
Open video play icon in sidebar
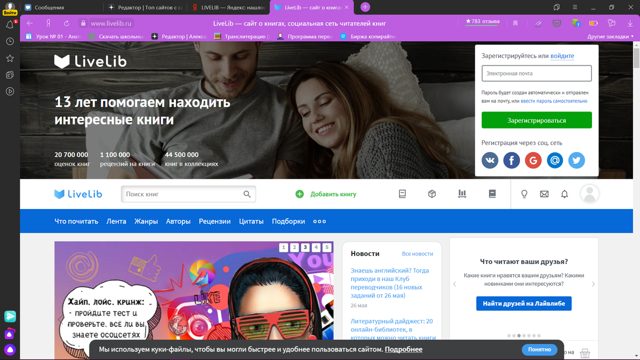click(10, 91)
